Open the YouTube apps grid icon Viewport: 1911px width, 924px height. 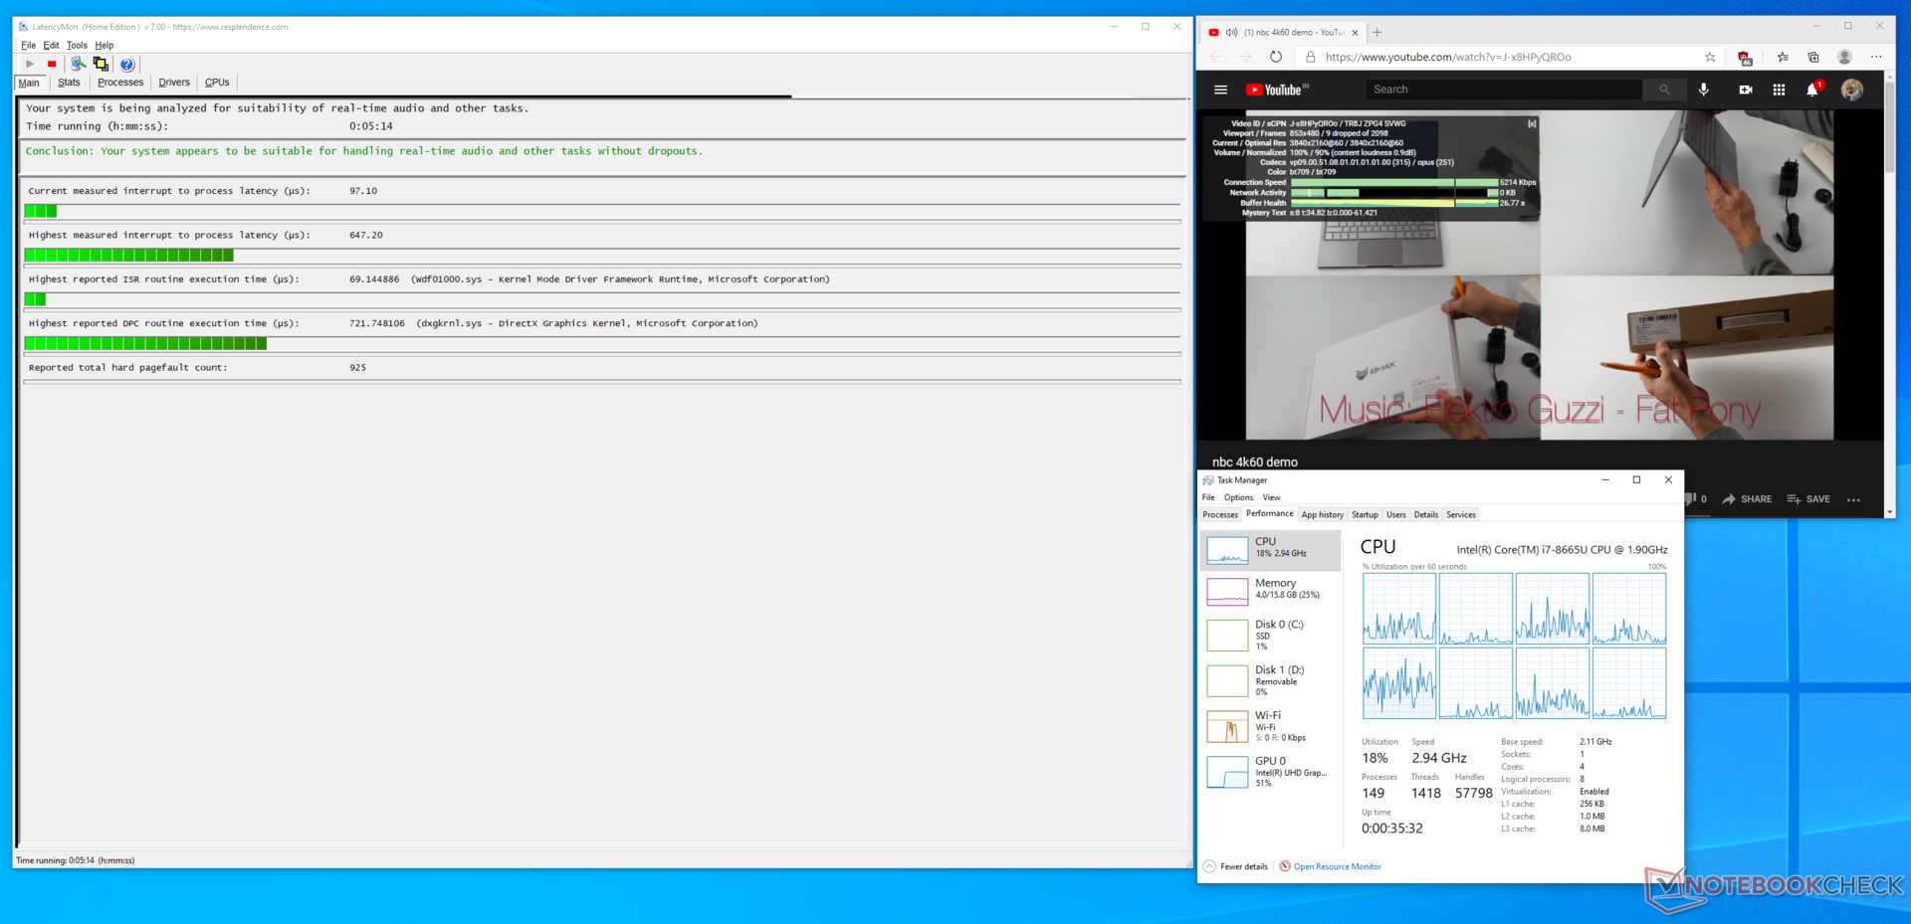1779,90
